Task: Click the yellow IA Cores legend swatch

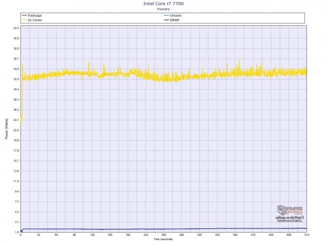Action: [24, 20]
